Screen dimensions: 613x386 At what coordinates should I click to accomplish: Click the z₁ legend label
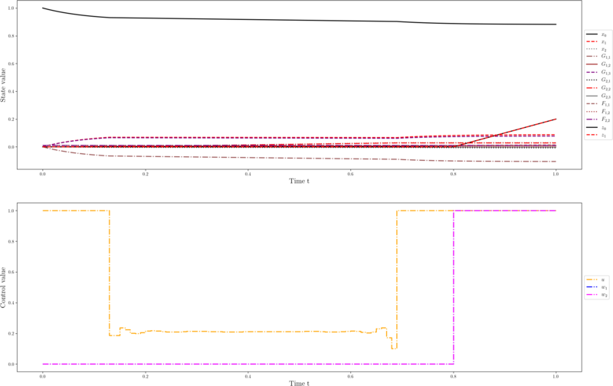[604, 135]
